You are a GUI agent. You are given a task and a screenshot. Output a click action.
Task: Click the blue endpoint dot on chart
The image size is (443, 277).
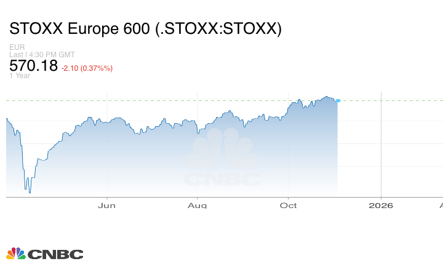point(338,100)
